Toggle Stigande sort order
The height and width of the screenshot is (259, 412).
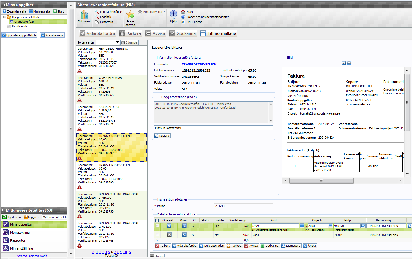coord(130,42)
